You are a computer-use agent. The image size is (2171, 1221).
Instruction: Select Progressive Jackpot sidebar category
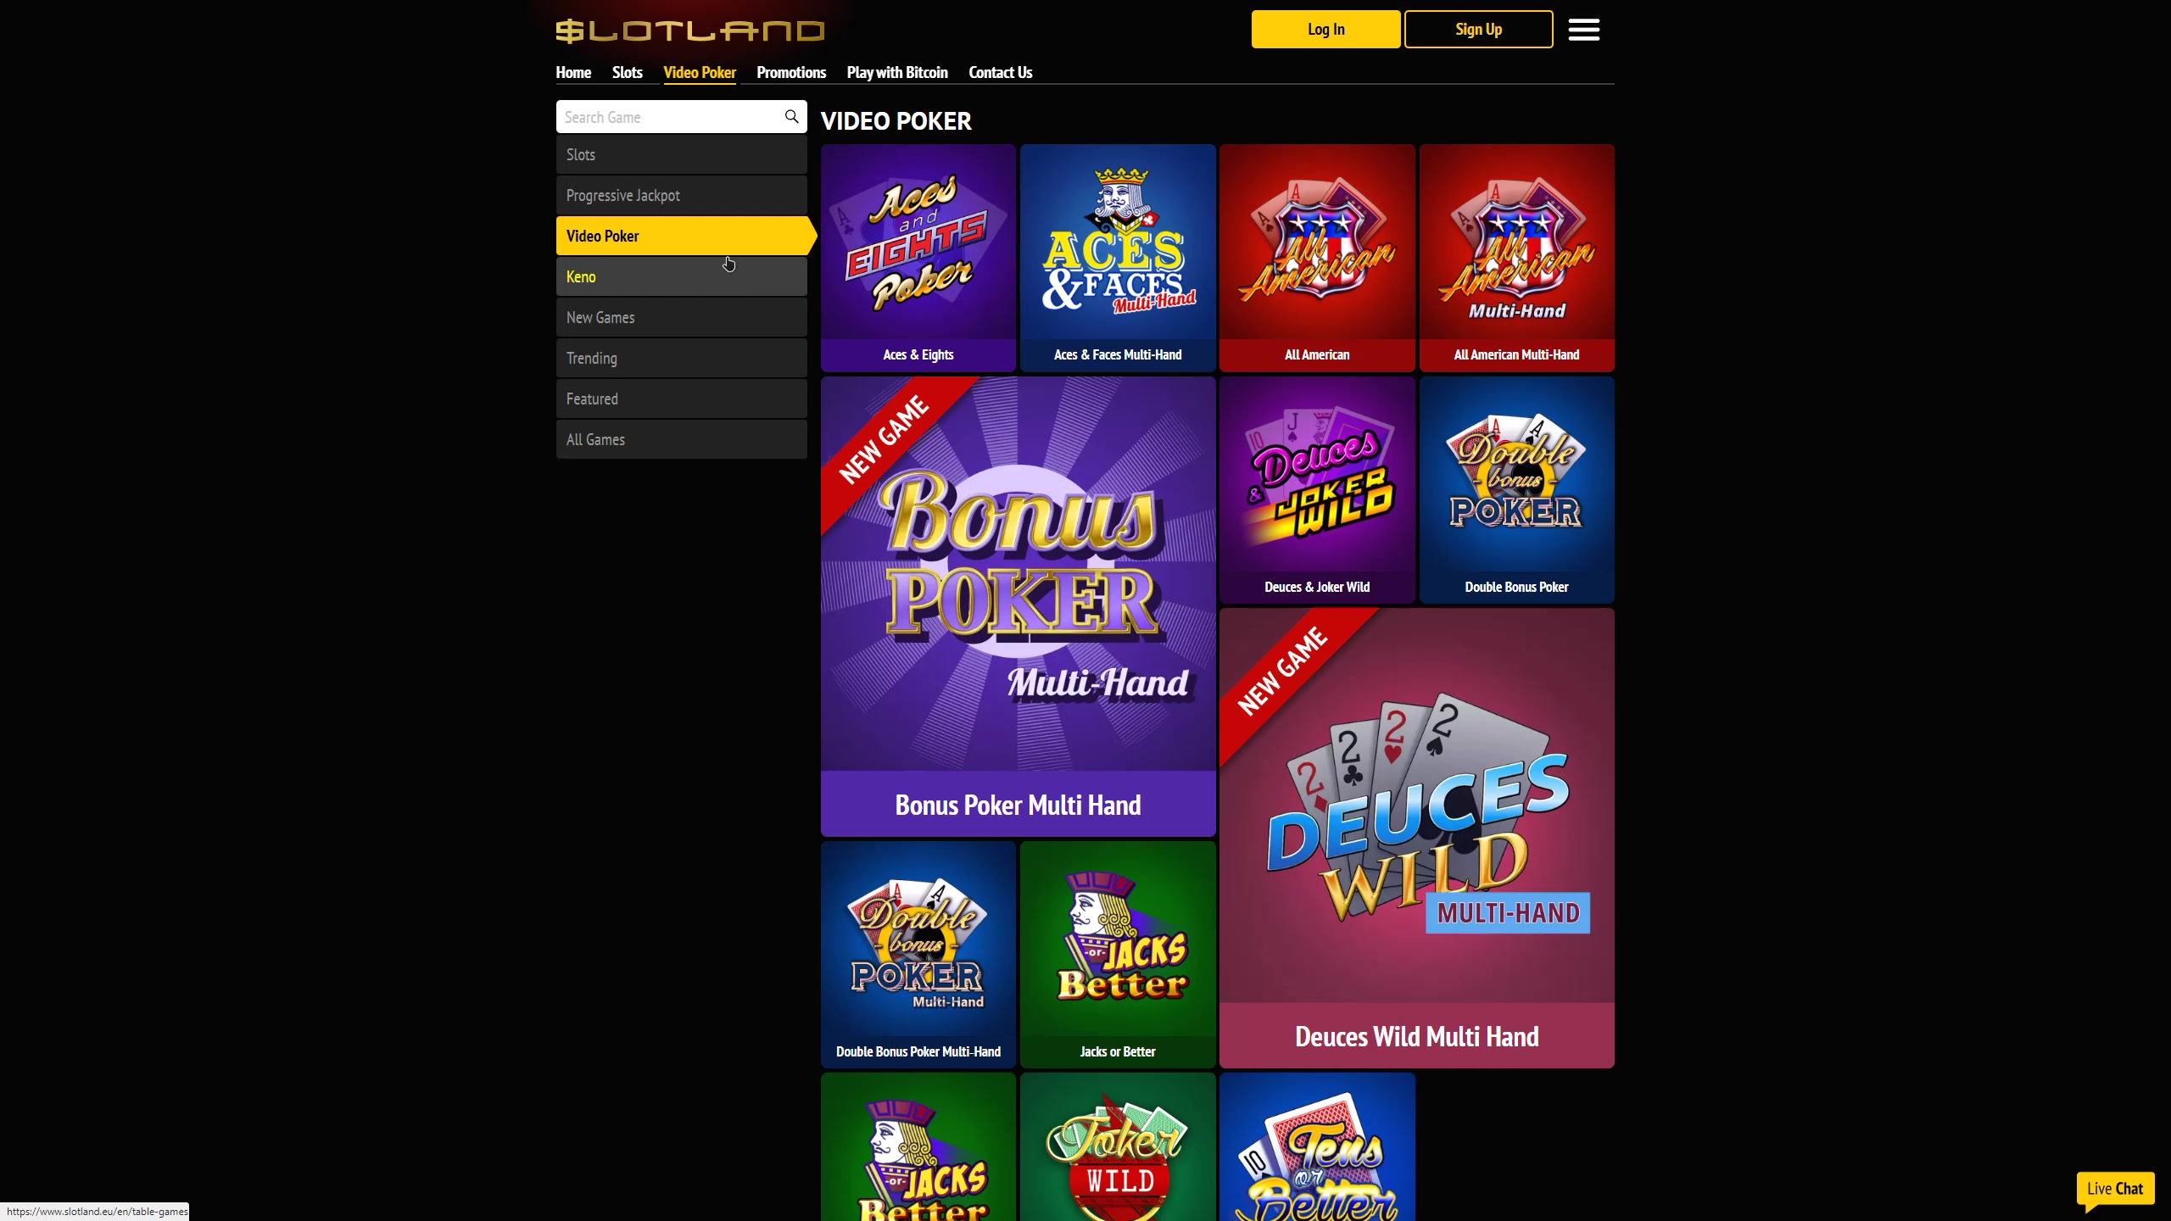681,195
